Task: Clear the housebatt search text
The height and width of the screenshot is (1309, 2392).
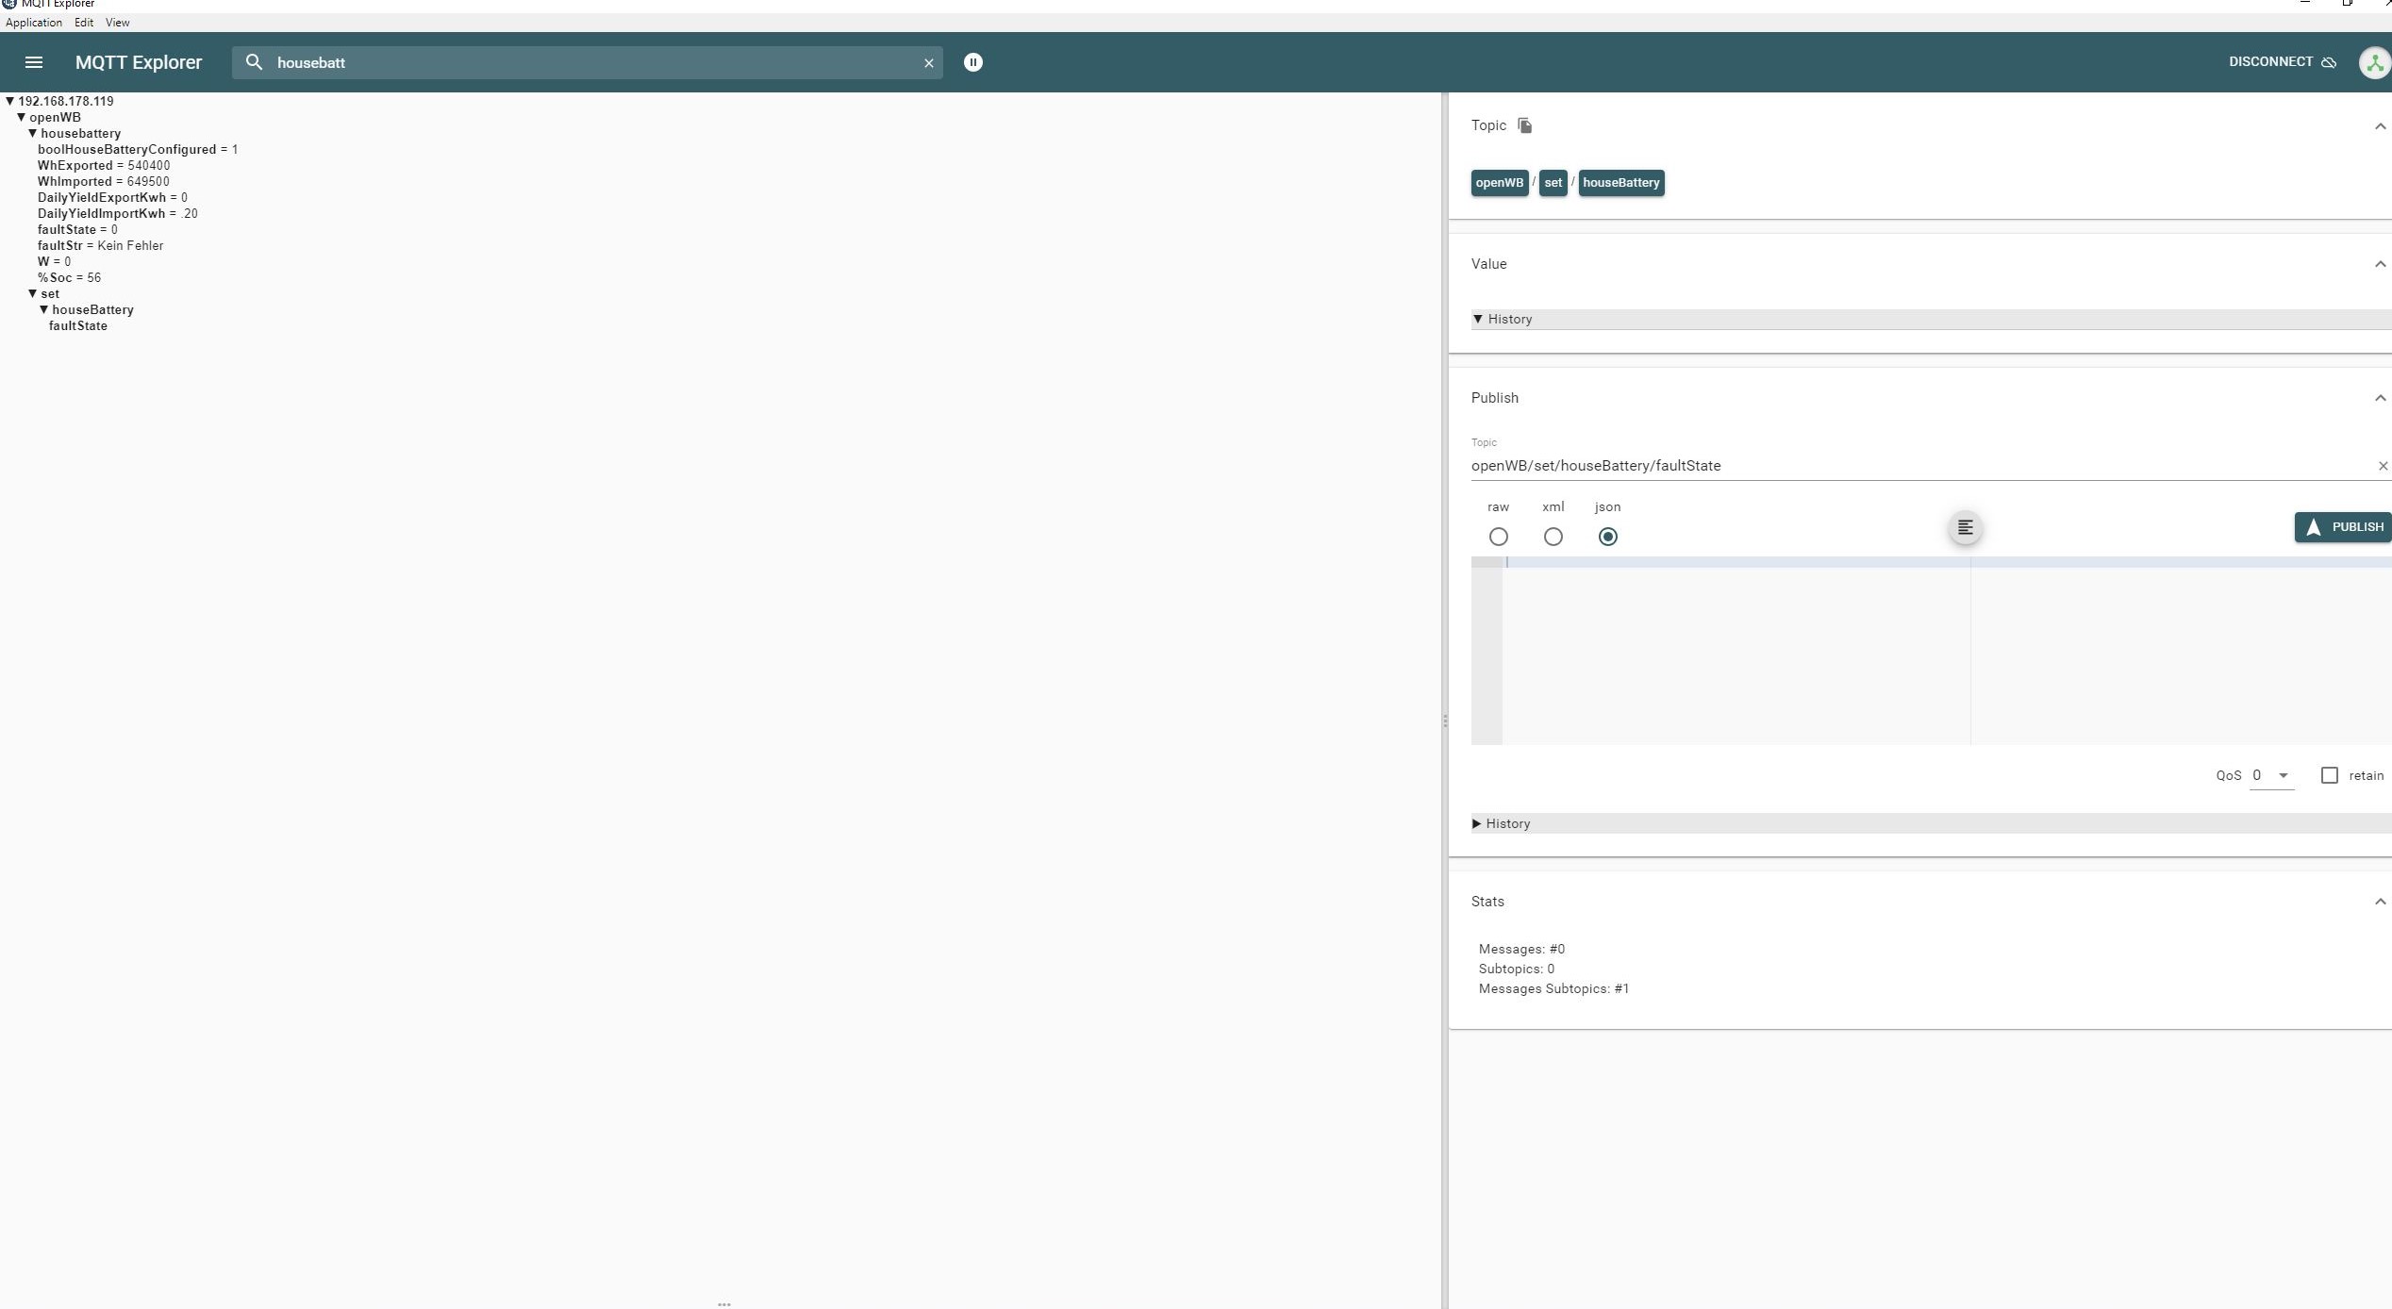Action: tap(928, 63)
